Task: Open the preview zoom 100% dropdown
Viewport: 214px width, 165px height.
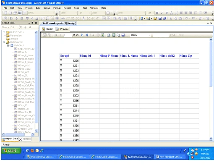Action: 149,35
